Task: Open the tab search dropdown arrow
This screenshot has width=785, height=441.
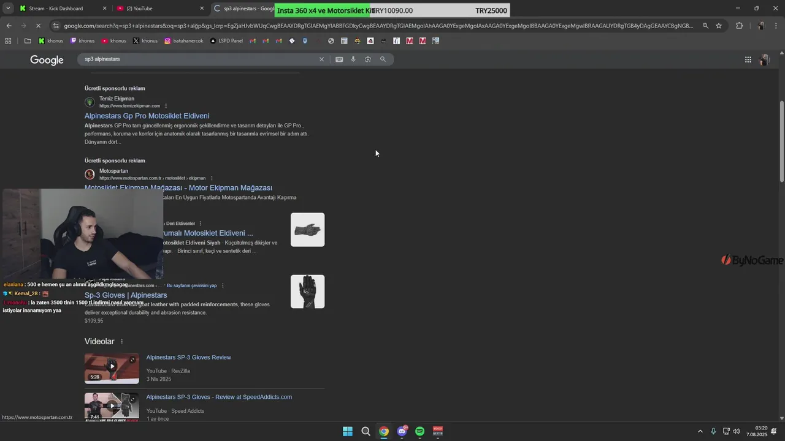Action: pyautogui.click(x=8, y=9)
